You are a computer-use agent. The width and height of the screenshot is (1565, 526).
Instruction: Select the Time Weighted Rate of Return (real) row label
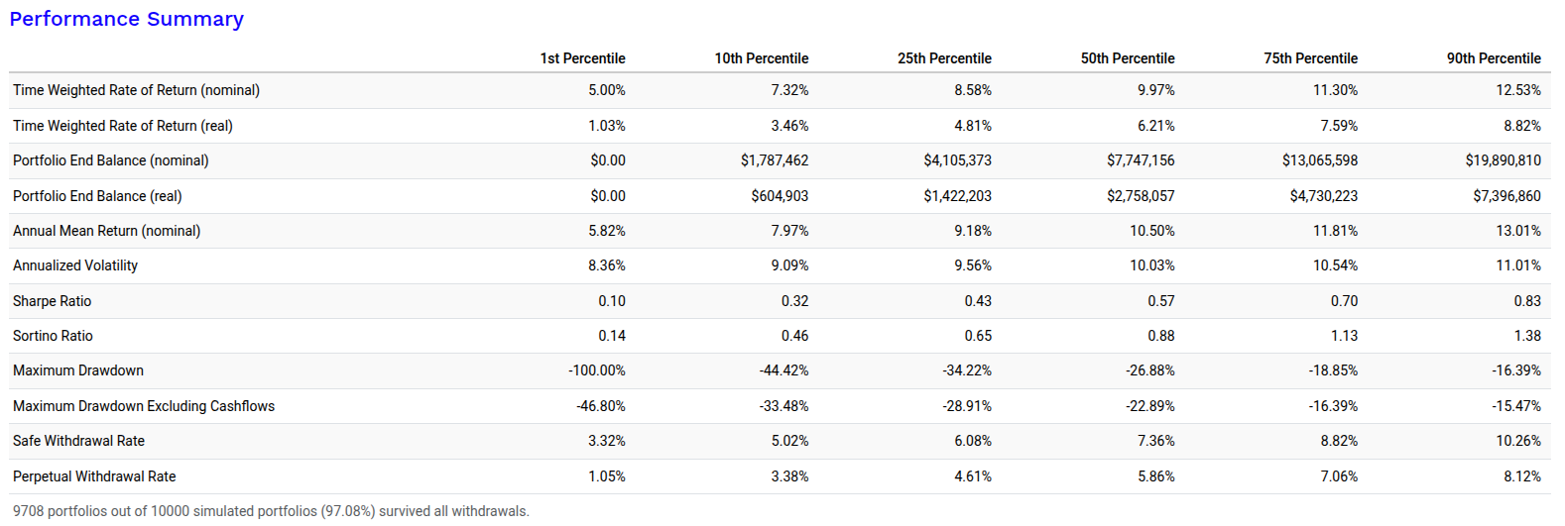123,126
